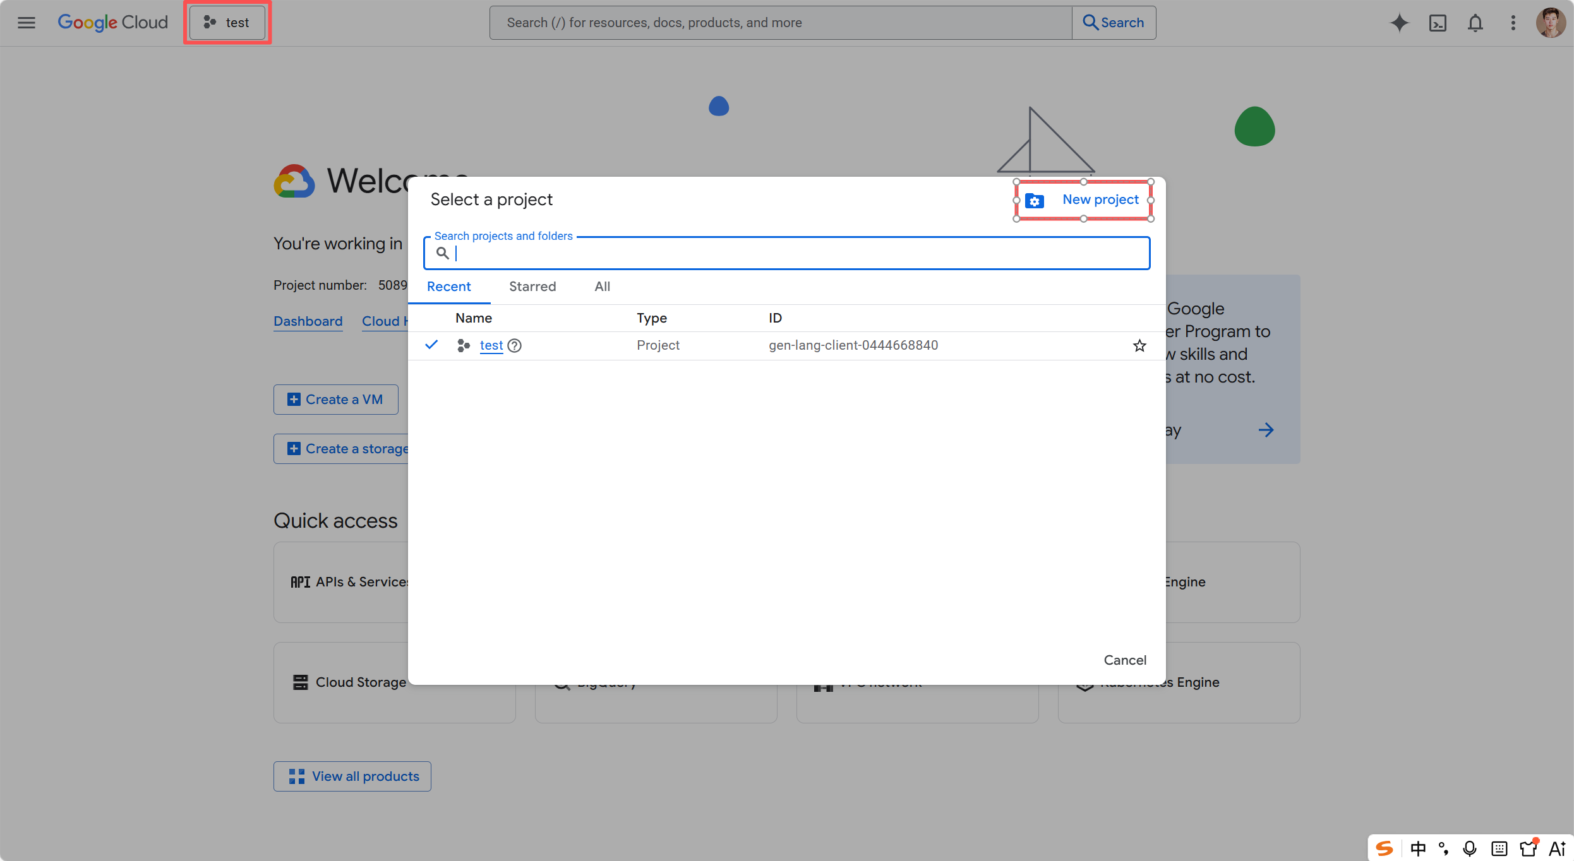Open the three-dot overflow menu
This screenshot has height=861, width=1574.
point(1513,23)
